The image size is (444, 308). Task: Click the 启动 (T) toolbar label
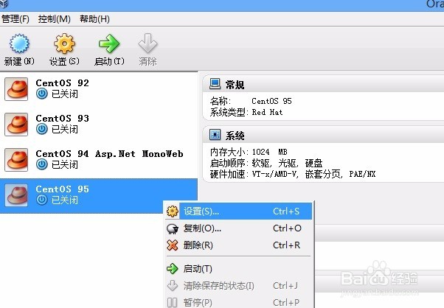coord(109,61)
